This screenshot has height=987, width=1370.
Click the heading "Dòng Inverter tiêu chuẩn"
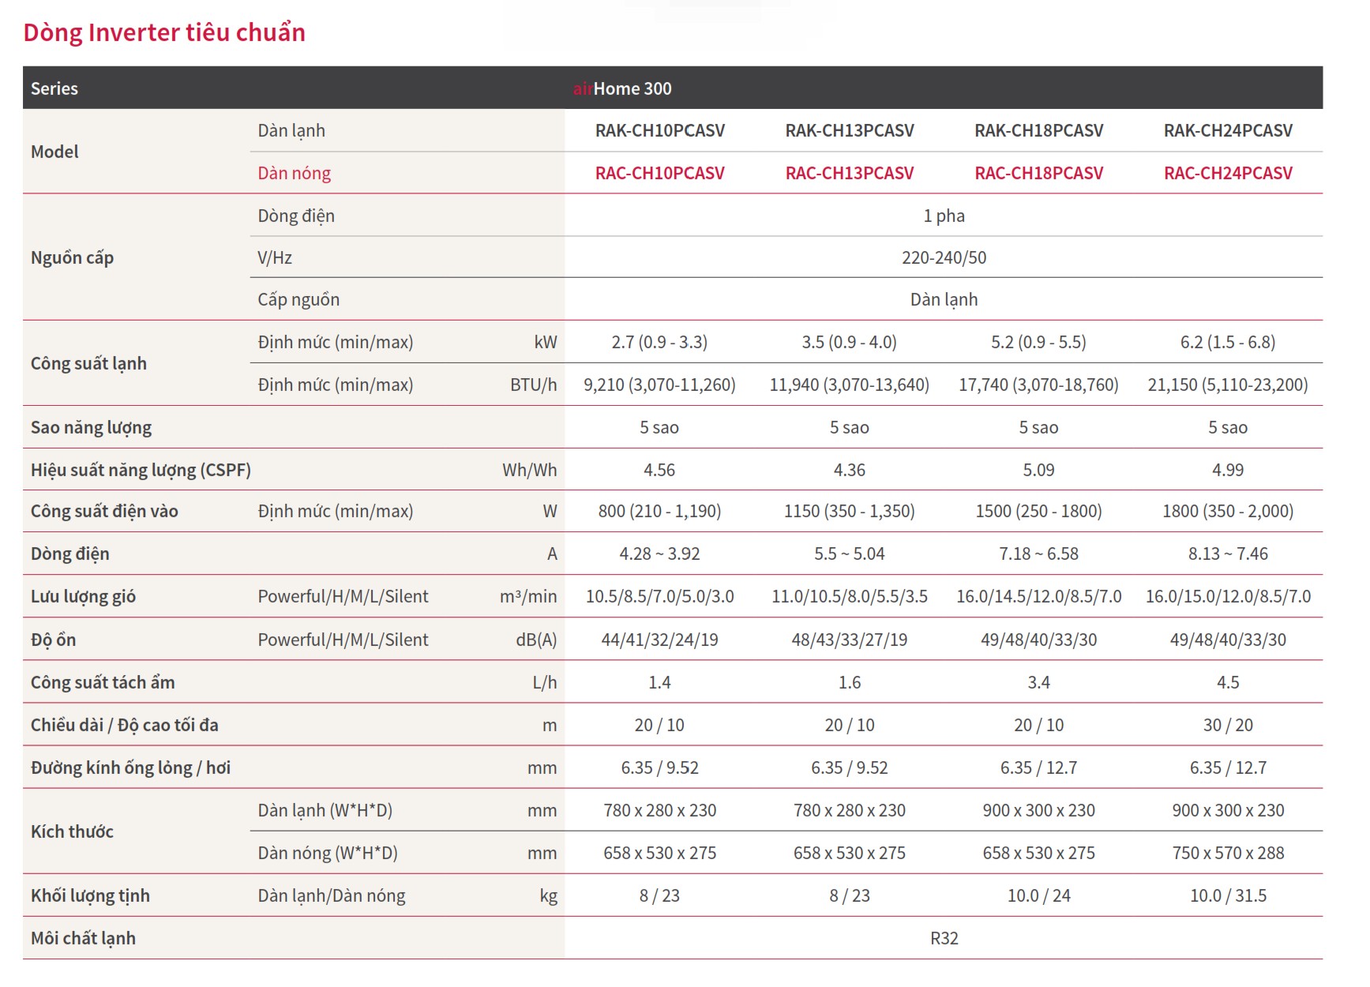164,32
